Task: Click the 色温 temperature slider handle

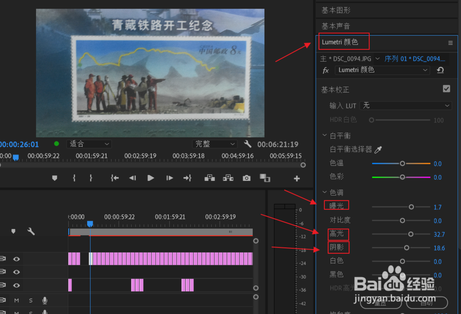Action: point(402,163)
